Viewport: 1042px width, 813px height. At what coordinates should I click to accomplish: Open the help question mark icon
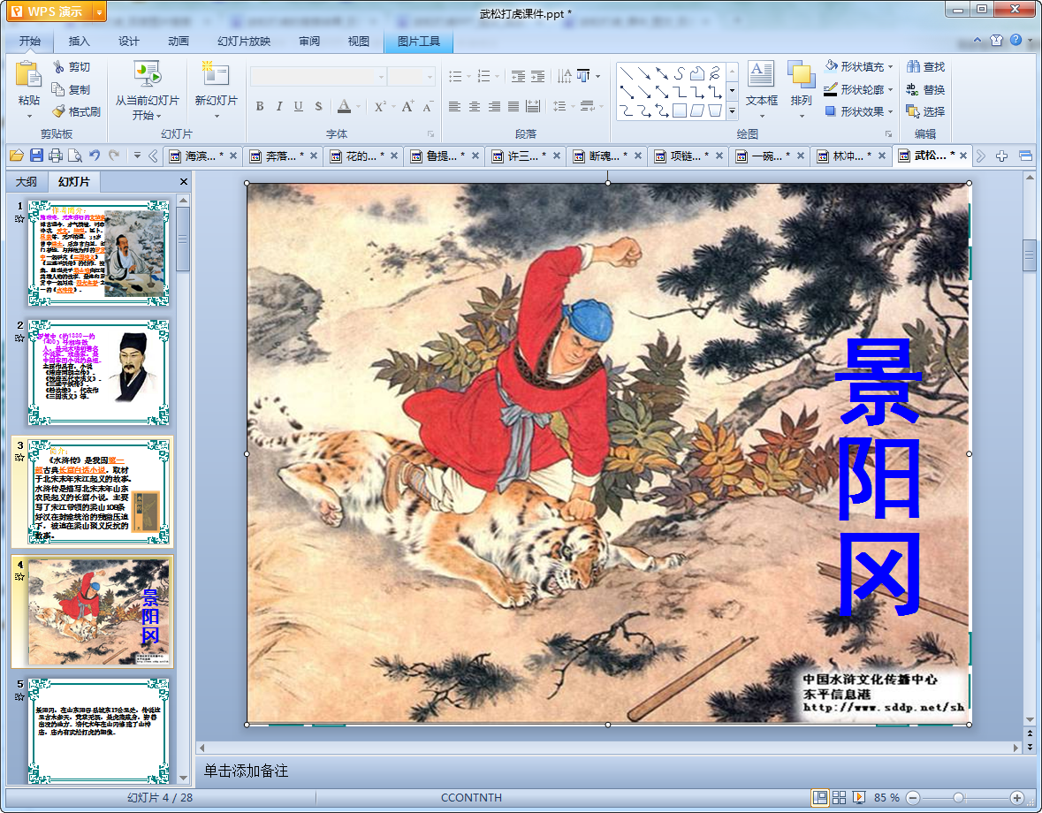click(x=1015, y=40)
